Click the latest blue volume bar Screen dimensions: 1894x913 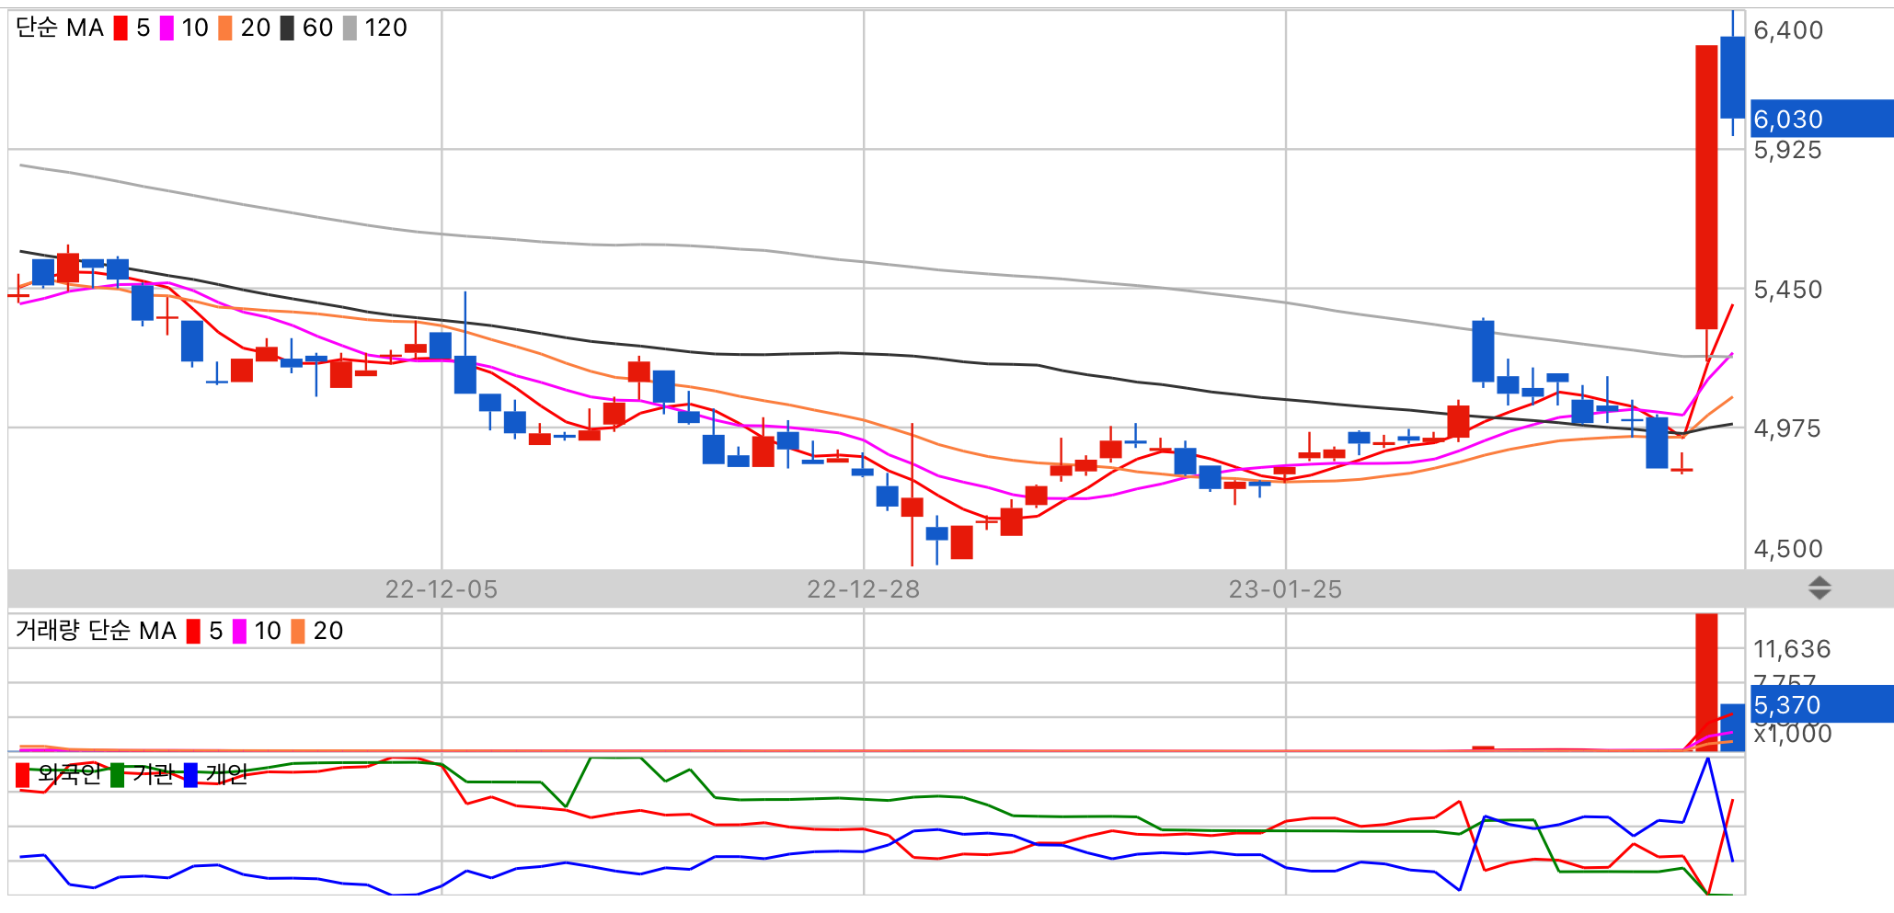(1732, 727)
